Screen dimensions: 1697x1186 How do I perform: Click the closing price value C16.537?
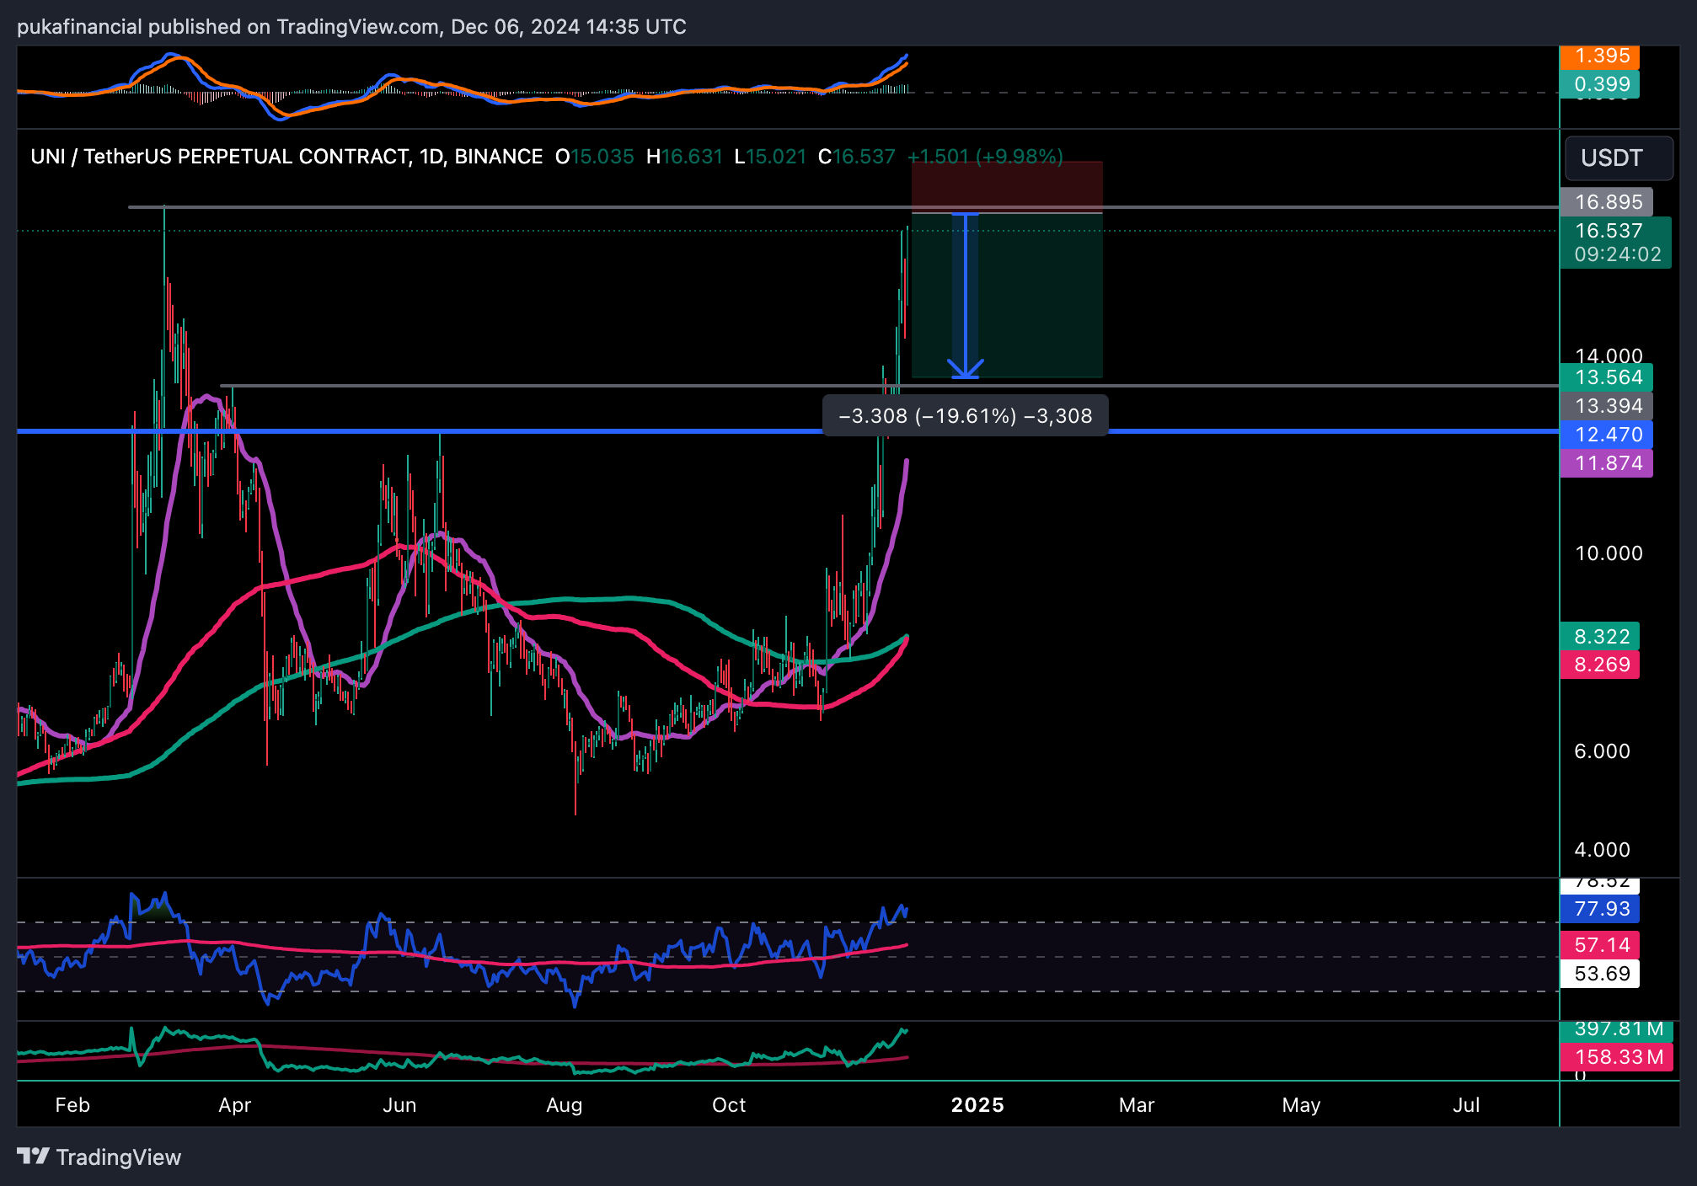tap(857, 157)
